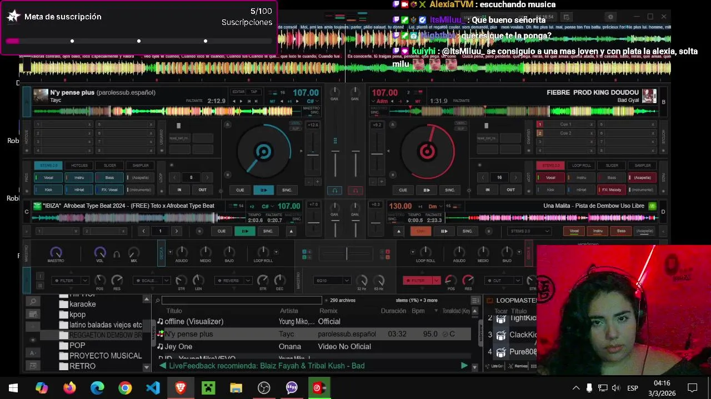This screenshot has height=399, width=711.
Task: Switch deck A pads to SLICER
Action: [110, 165]
